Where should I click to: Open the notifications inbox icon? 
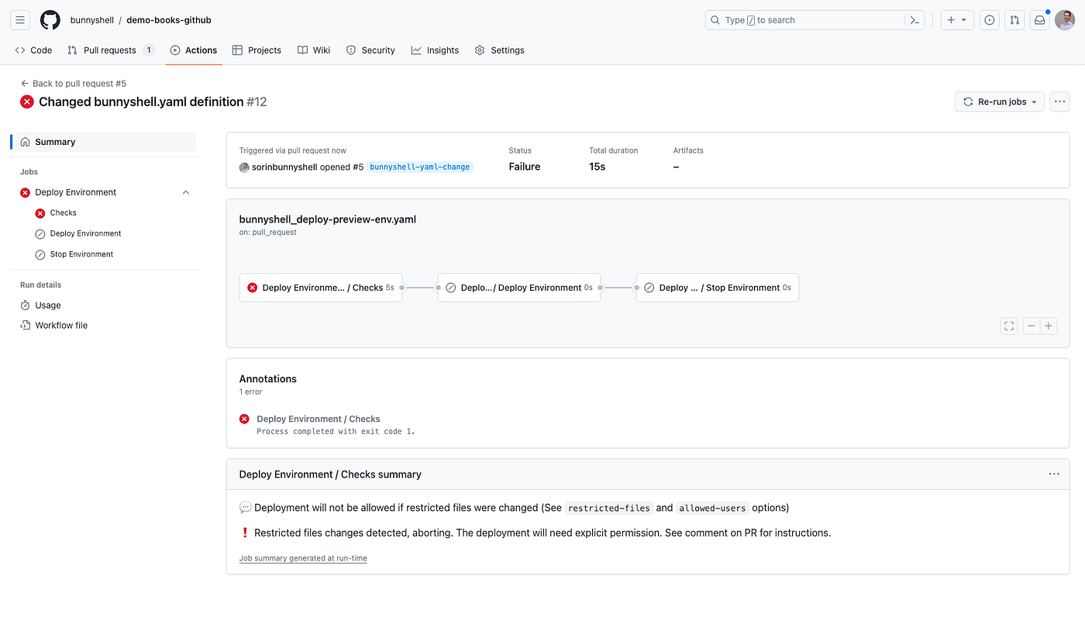click(x=1040, y=20)
